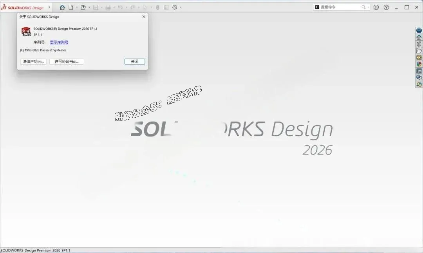423x253 pixels.
Task: Click the SOLIDWORKS Design logo
Action: [22, 7]
